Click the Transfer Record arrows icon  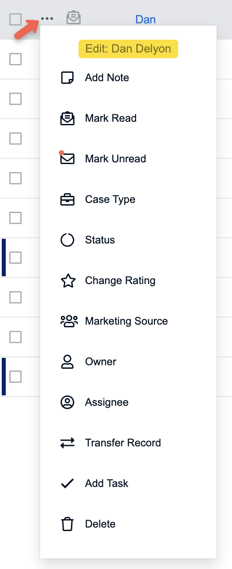point(67,443)
